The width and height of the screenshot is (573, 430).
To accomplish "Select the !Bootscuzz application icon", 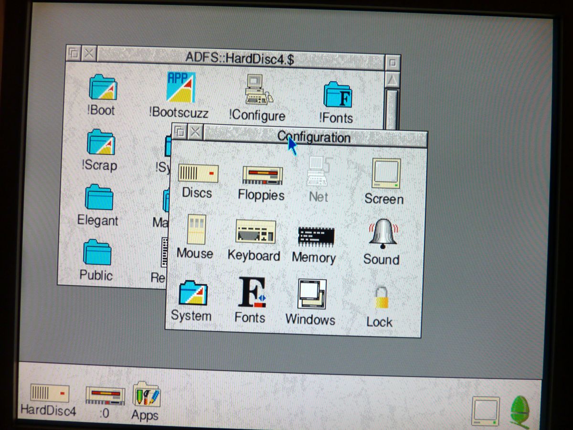I will [180, 87].
